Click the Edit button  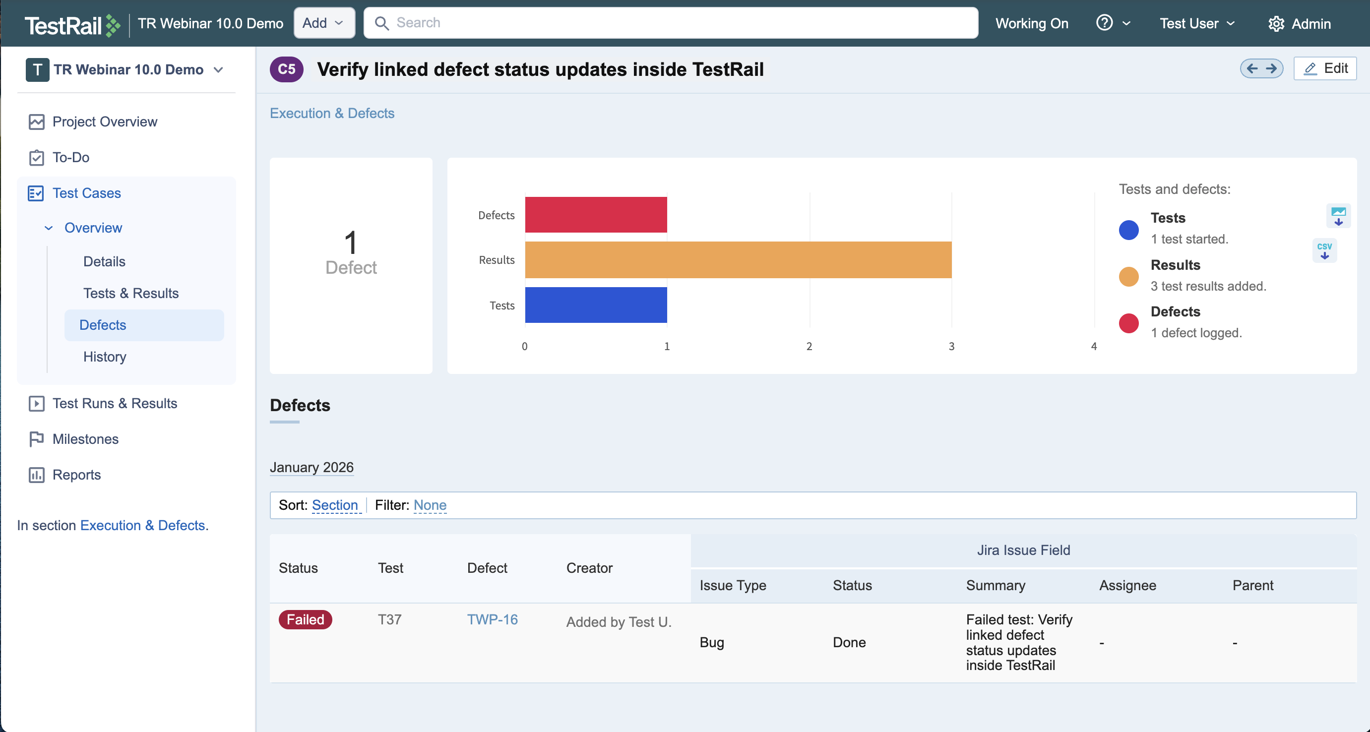[x=1325, y=68]
